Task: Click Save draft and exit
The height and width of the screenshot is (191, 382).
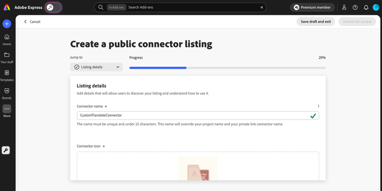Action: [316, 22]
